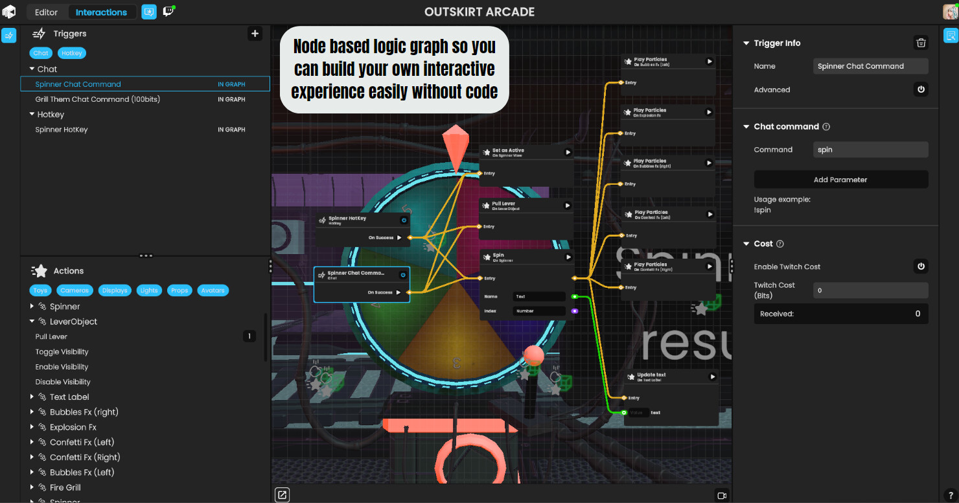The width and height of the screenshot is (959, 503).
Task: Toggle the Advanced power switch
Action: (920, 90)
